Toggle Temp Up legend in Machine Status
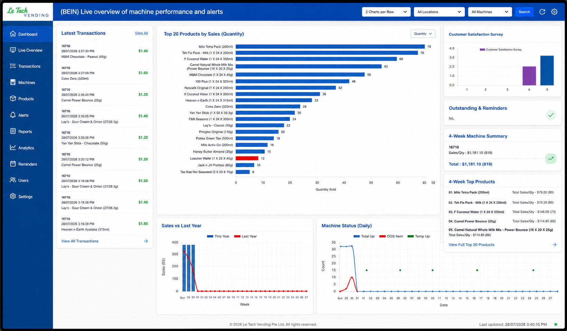 pyautogui.click(x=419, y=236)
